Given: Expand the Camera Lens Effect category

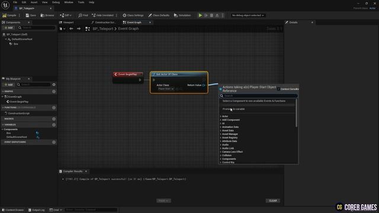Looking at the screenshot, I should coord(221,152).
